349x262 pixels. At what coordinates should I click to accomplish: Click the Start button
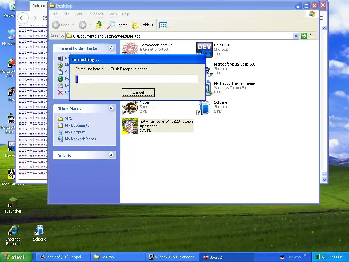pyautogui.click(x=16, y=257)
